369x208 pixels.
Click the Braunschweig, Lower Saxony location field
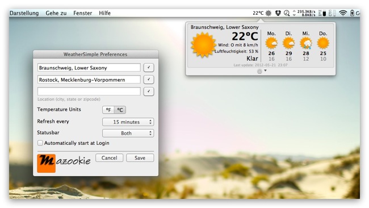point(89,68)
